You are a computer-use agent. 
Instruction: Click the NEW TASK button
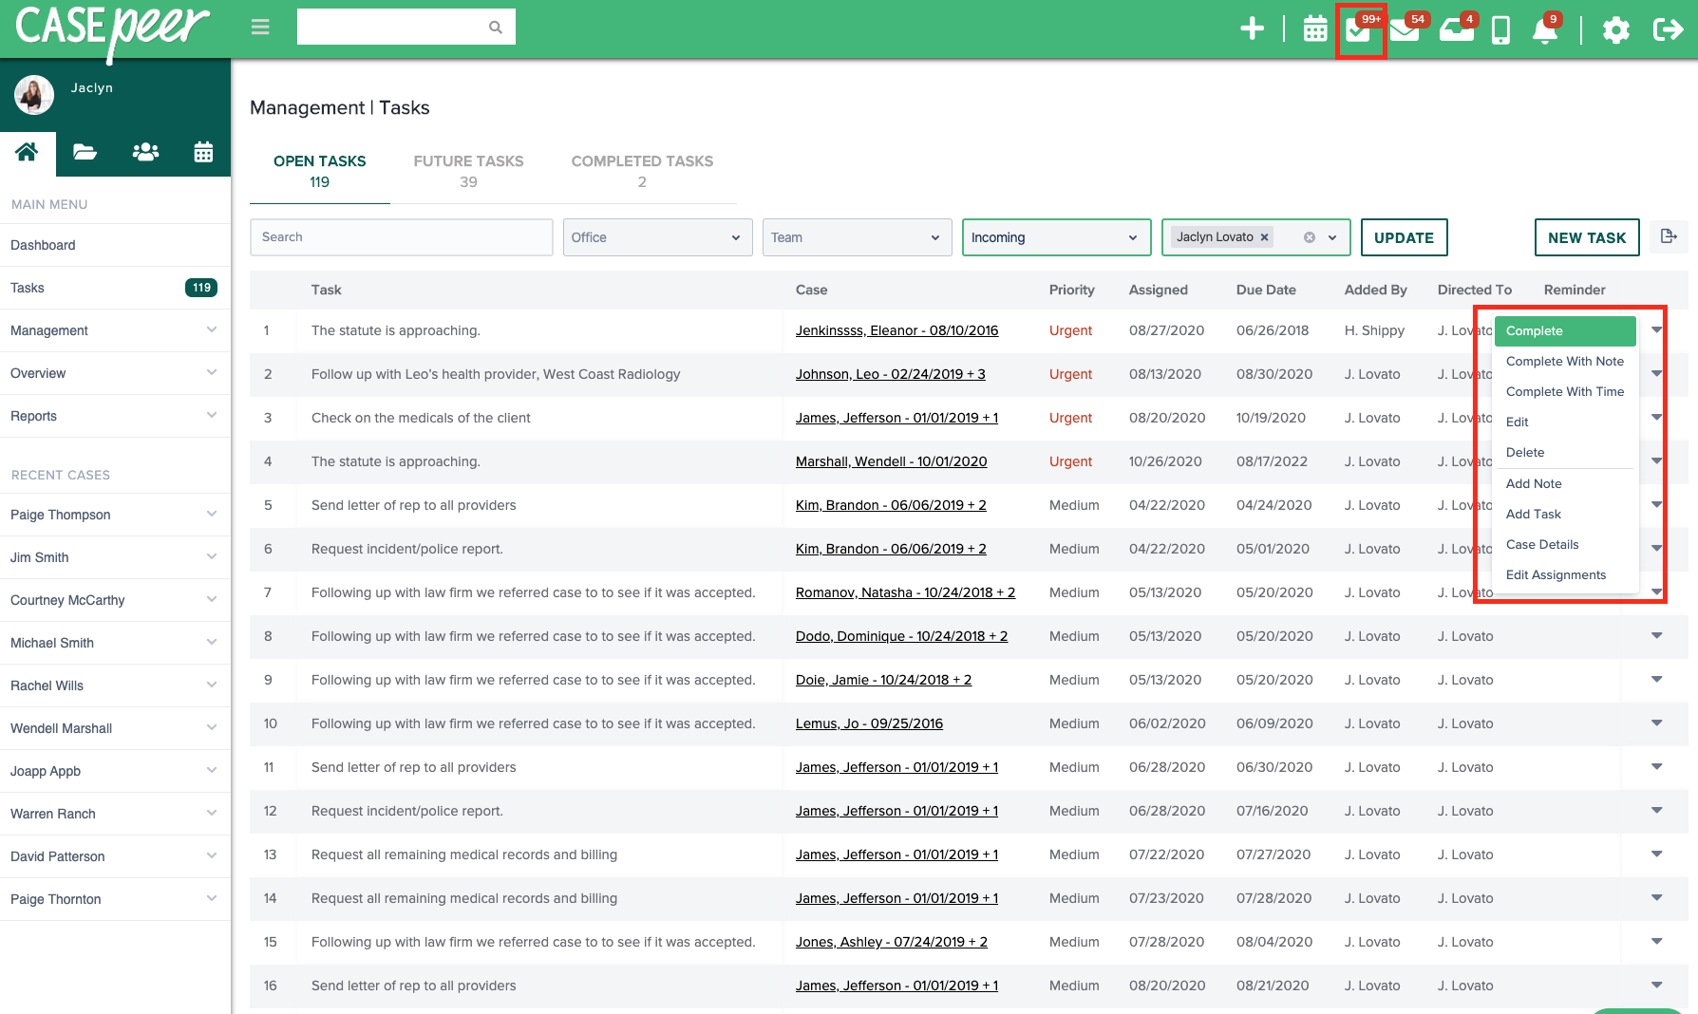point(1586,237)
